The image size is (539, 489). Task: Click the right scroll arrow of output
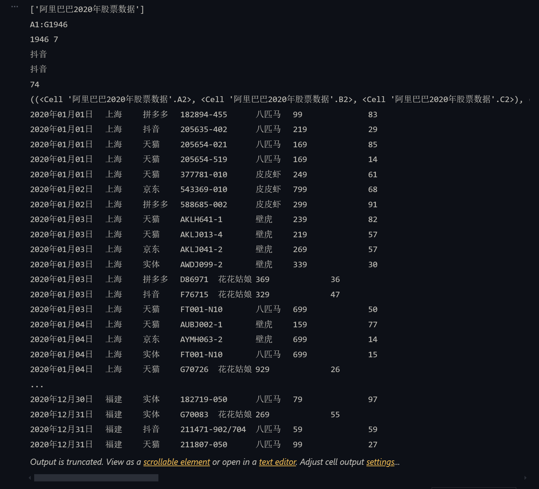[x=525, y=478]
